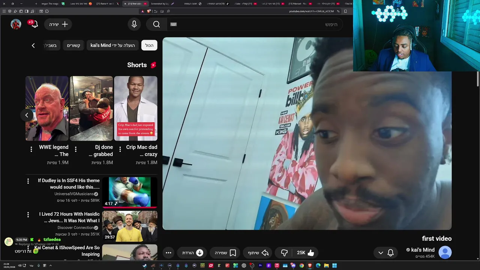Advance filter chips with chevron arrow
The height and width of the screenshot is (270, 480).
pos(33,45)
